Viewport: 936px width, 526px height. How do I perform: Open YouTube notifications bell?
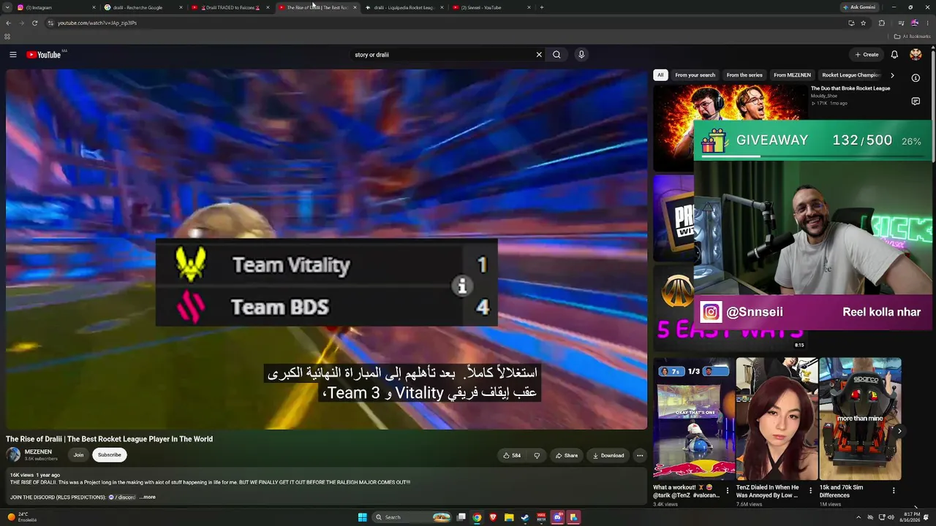894,55
